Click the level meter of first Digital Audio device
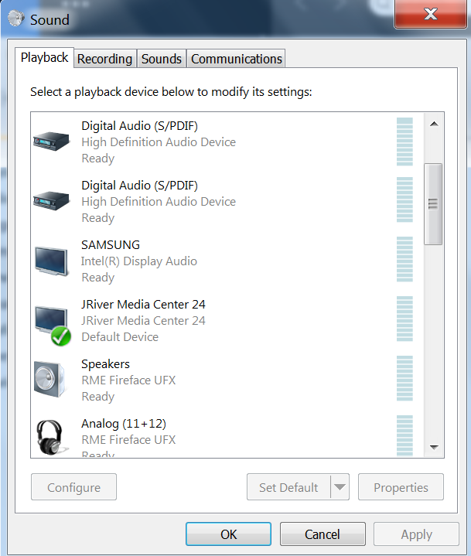The height and width of the screenshot is (556, 471). 404,142
